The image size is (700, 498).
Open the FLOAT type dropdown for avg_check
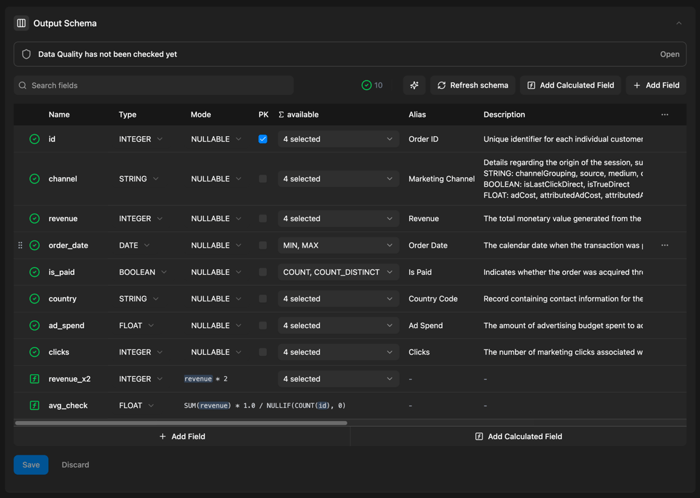point(136,405)
